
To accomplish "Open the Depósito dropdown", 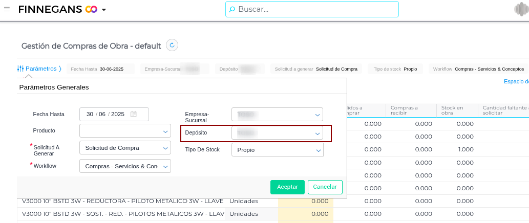I will point(278,133).
